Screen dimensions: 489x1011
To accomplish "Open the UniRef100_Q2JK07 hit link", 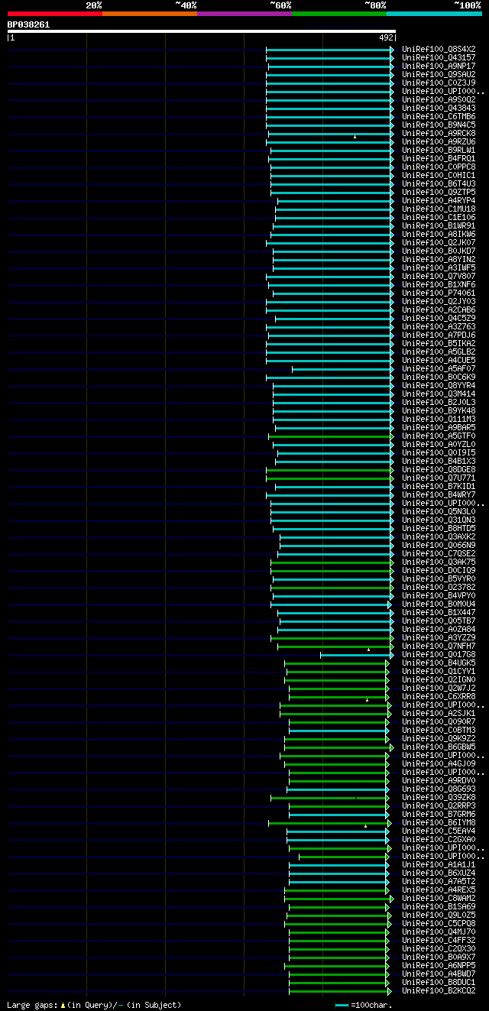I will (439, 242).
